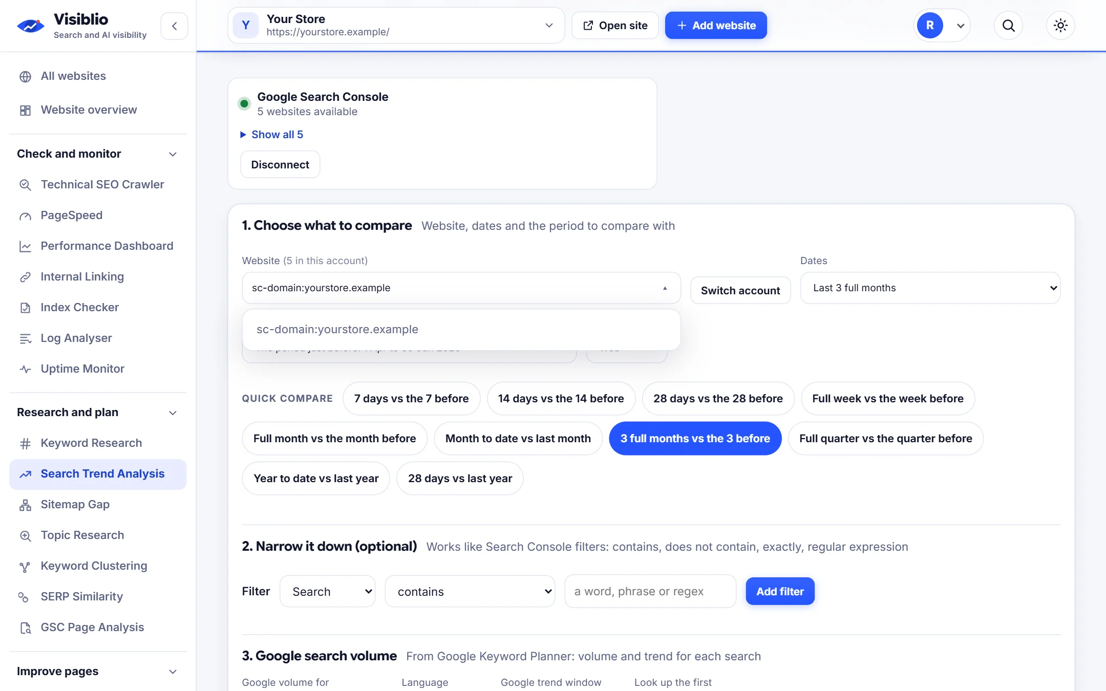
Task: Open the Filter Search dropdown
Action: (328, 592)
